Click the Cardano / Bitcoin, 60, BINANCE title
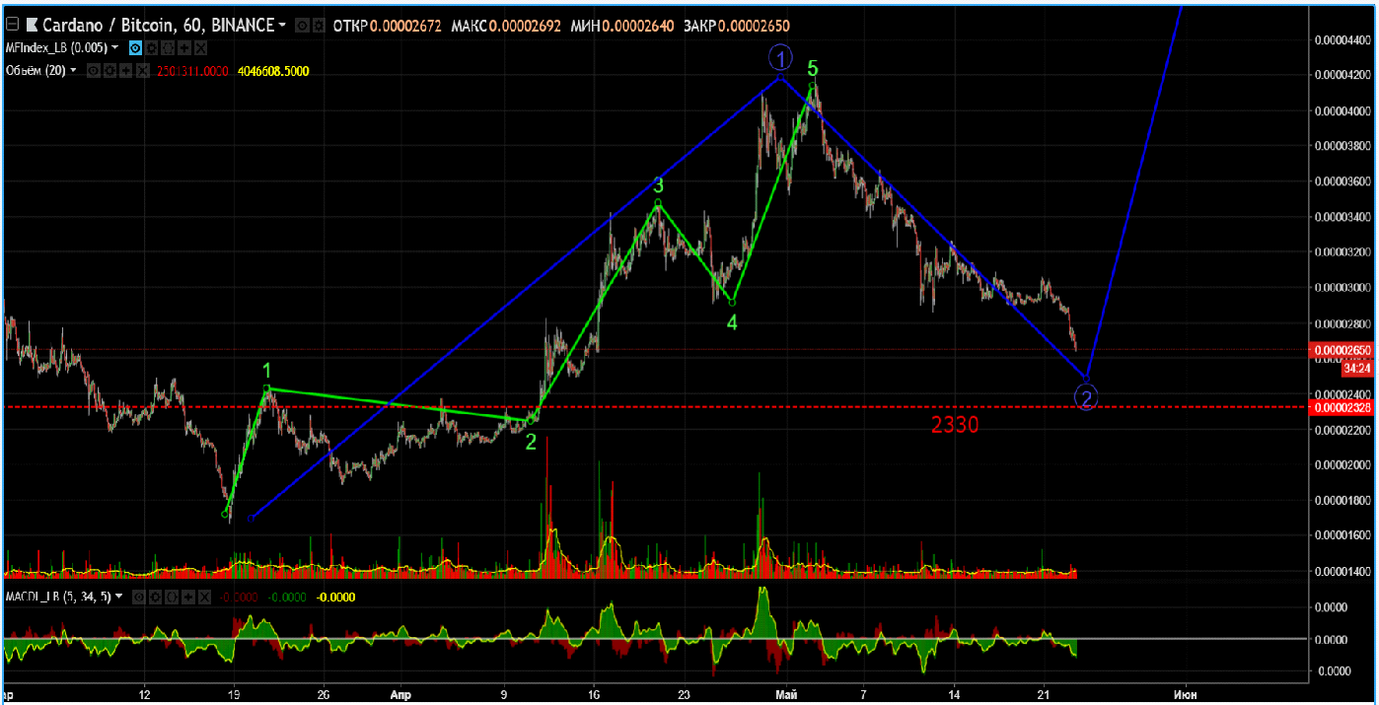 tap(158, 25)
